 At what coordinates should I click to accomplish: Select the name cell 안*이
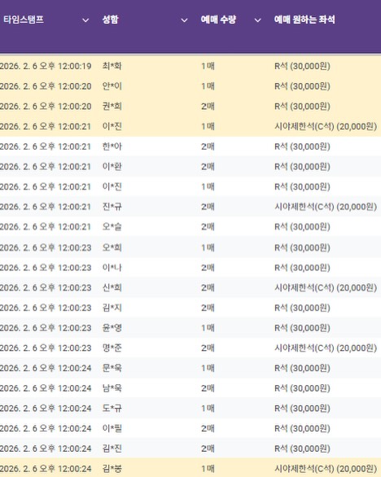point(112,86)
